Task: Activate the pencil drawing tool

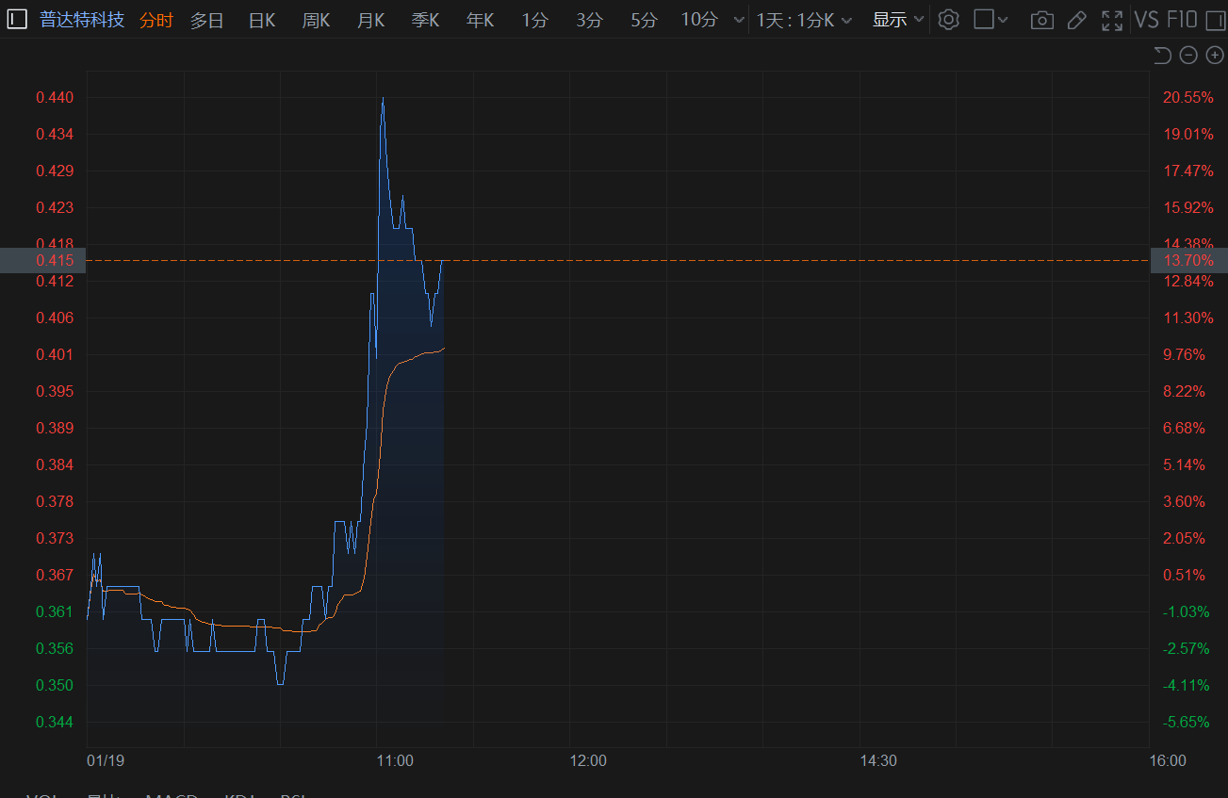Action: pyautogui.click(x=1076, y=20)
